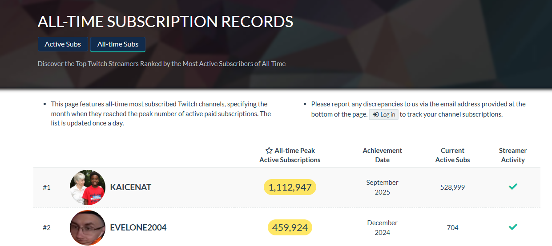Click the yellow 1,112,947 peak subscriptions badge
This screenshot has height=246, width=552.
click(x=290, y=187)
